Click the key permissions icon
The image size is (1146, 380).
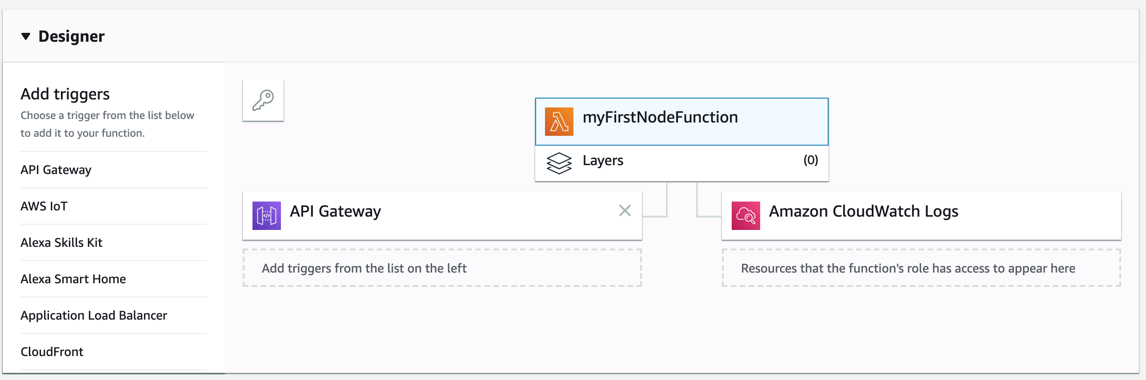point(263,100)
